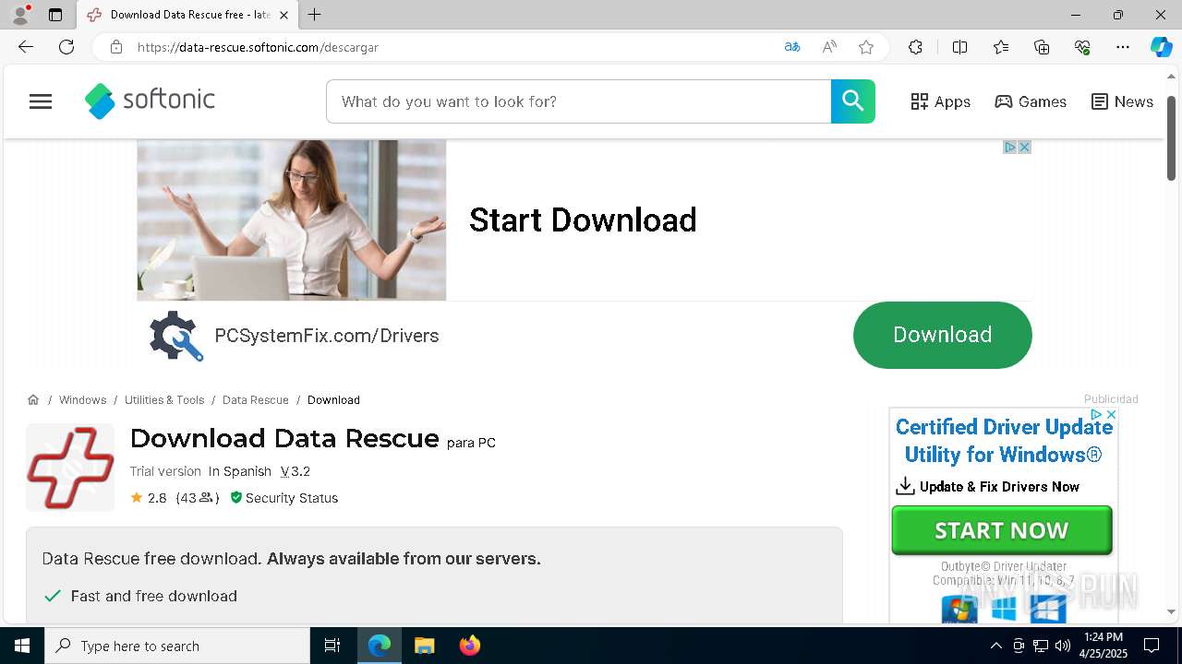The width and height of the screenshot is (1182, 664).
Task: Open Browser essentials
Action: pyautogui.click(x=1082, y=47)
